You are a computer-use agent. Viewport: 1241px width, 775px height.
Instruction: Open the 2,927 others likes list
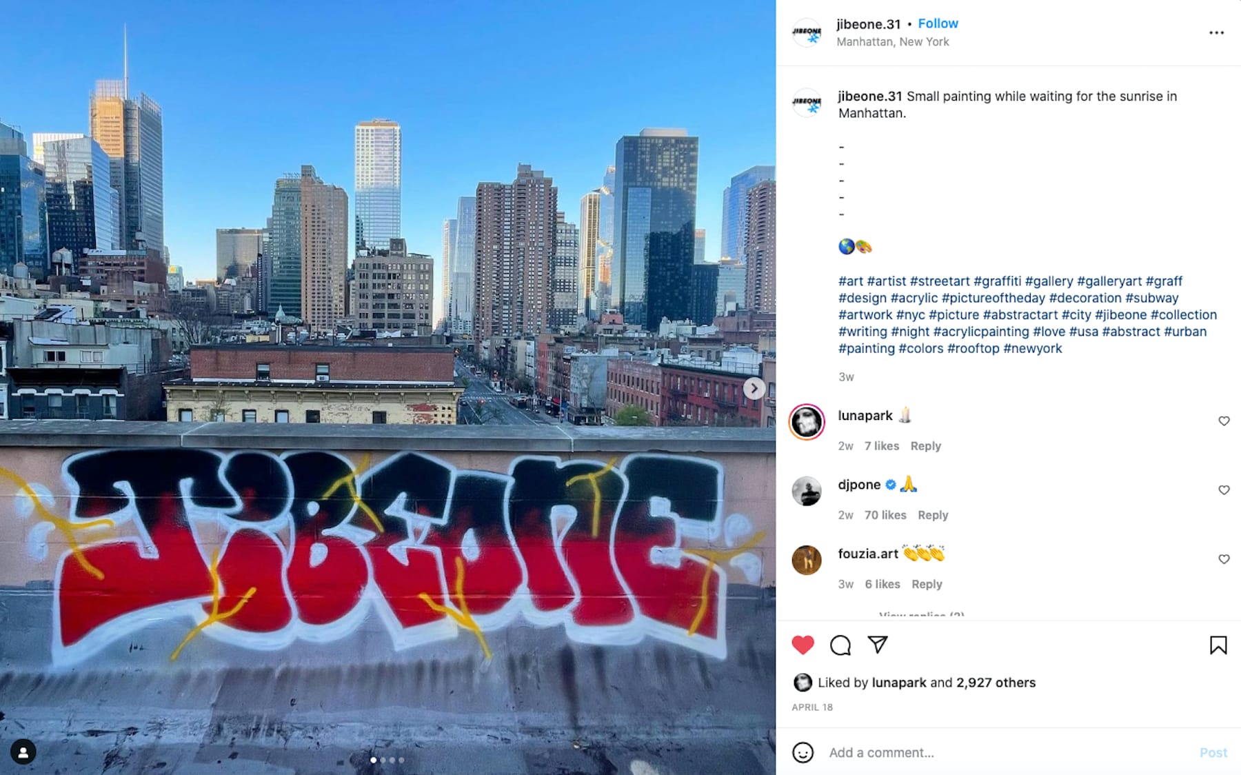(x=996, y=683)
